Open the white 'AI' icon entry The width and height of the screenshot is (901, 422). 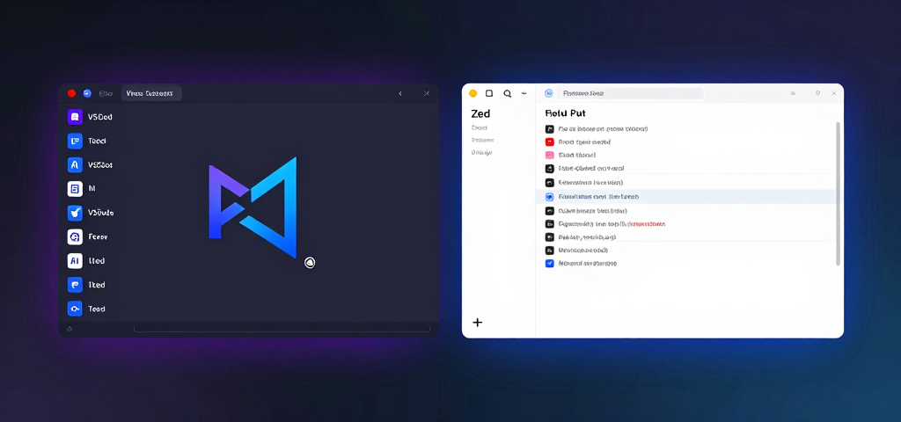coord(75,261)
